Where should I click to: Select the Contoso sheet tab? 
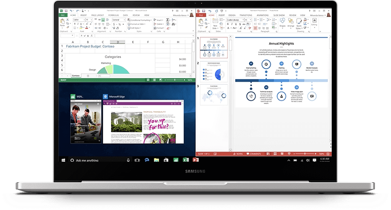point(76,76)
